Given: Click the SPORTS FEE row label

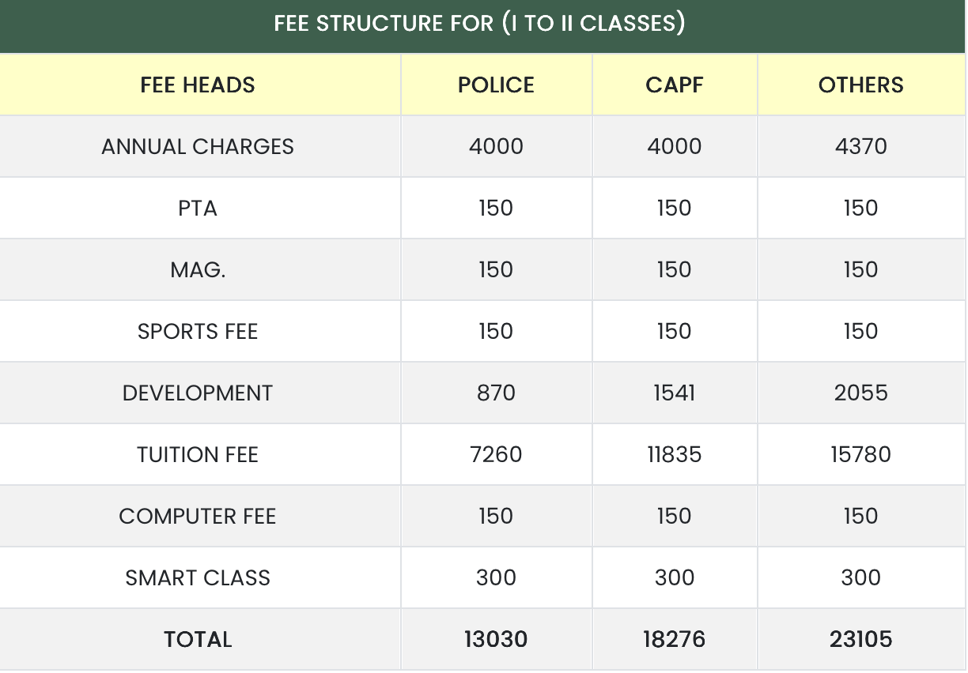Looking at the screenshot, I should [198, 332].
